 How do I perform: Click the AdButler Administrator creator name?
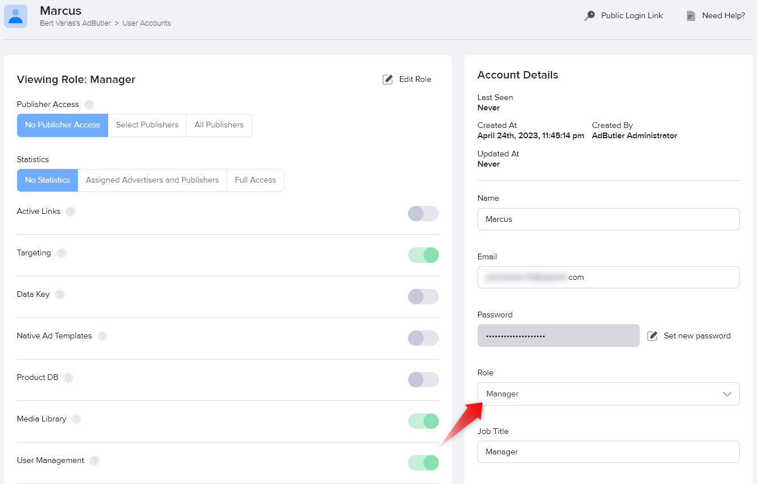point(635,136)
